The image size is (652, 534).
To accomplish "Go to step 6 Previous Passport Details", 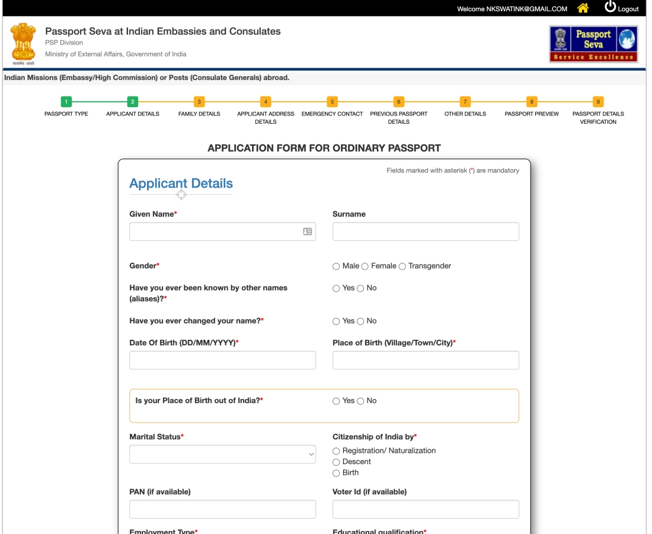I will point(399,102).
